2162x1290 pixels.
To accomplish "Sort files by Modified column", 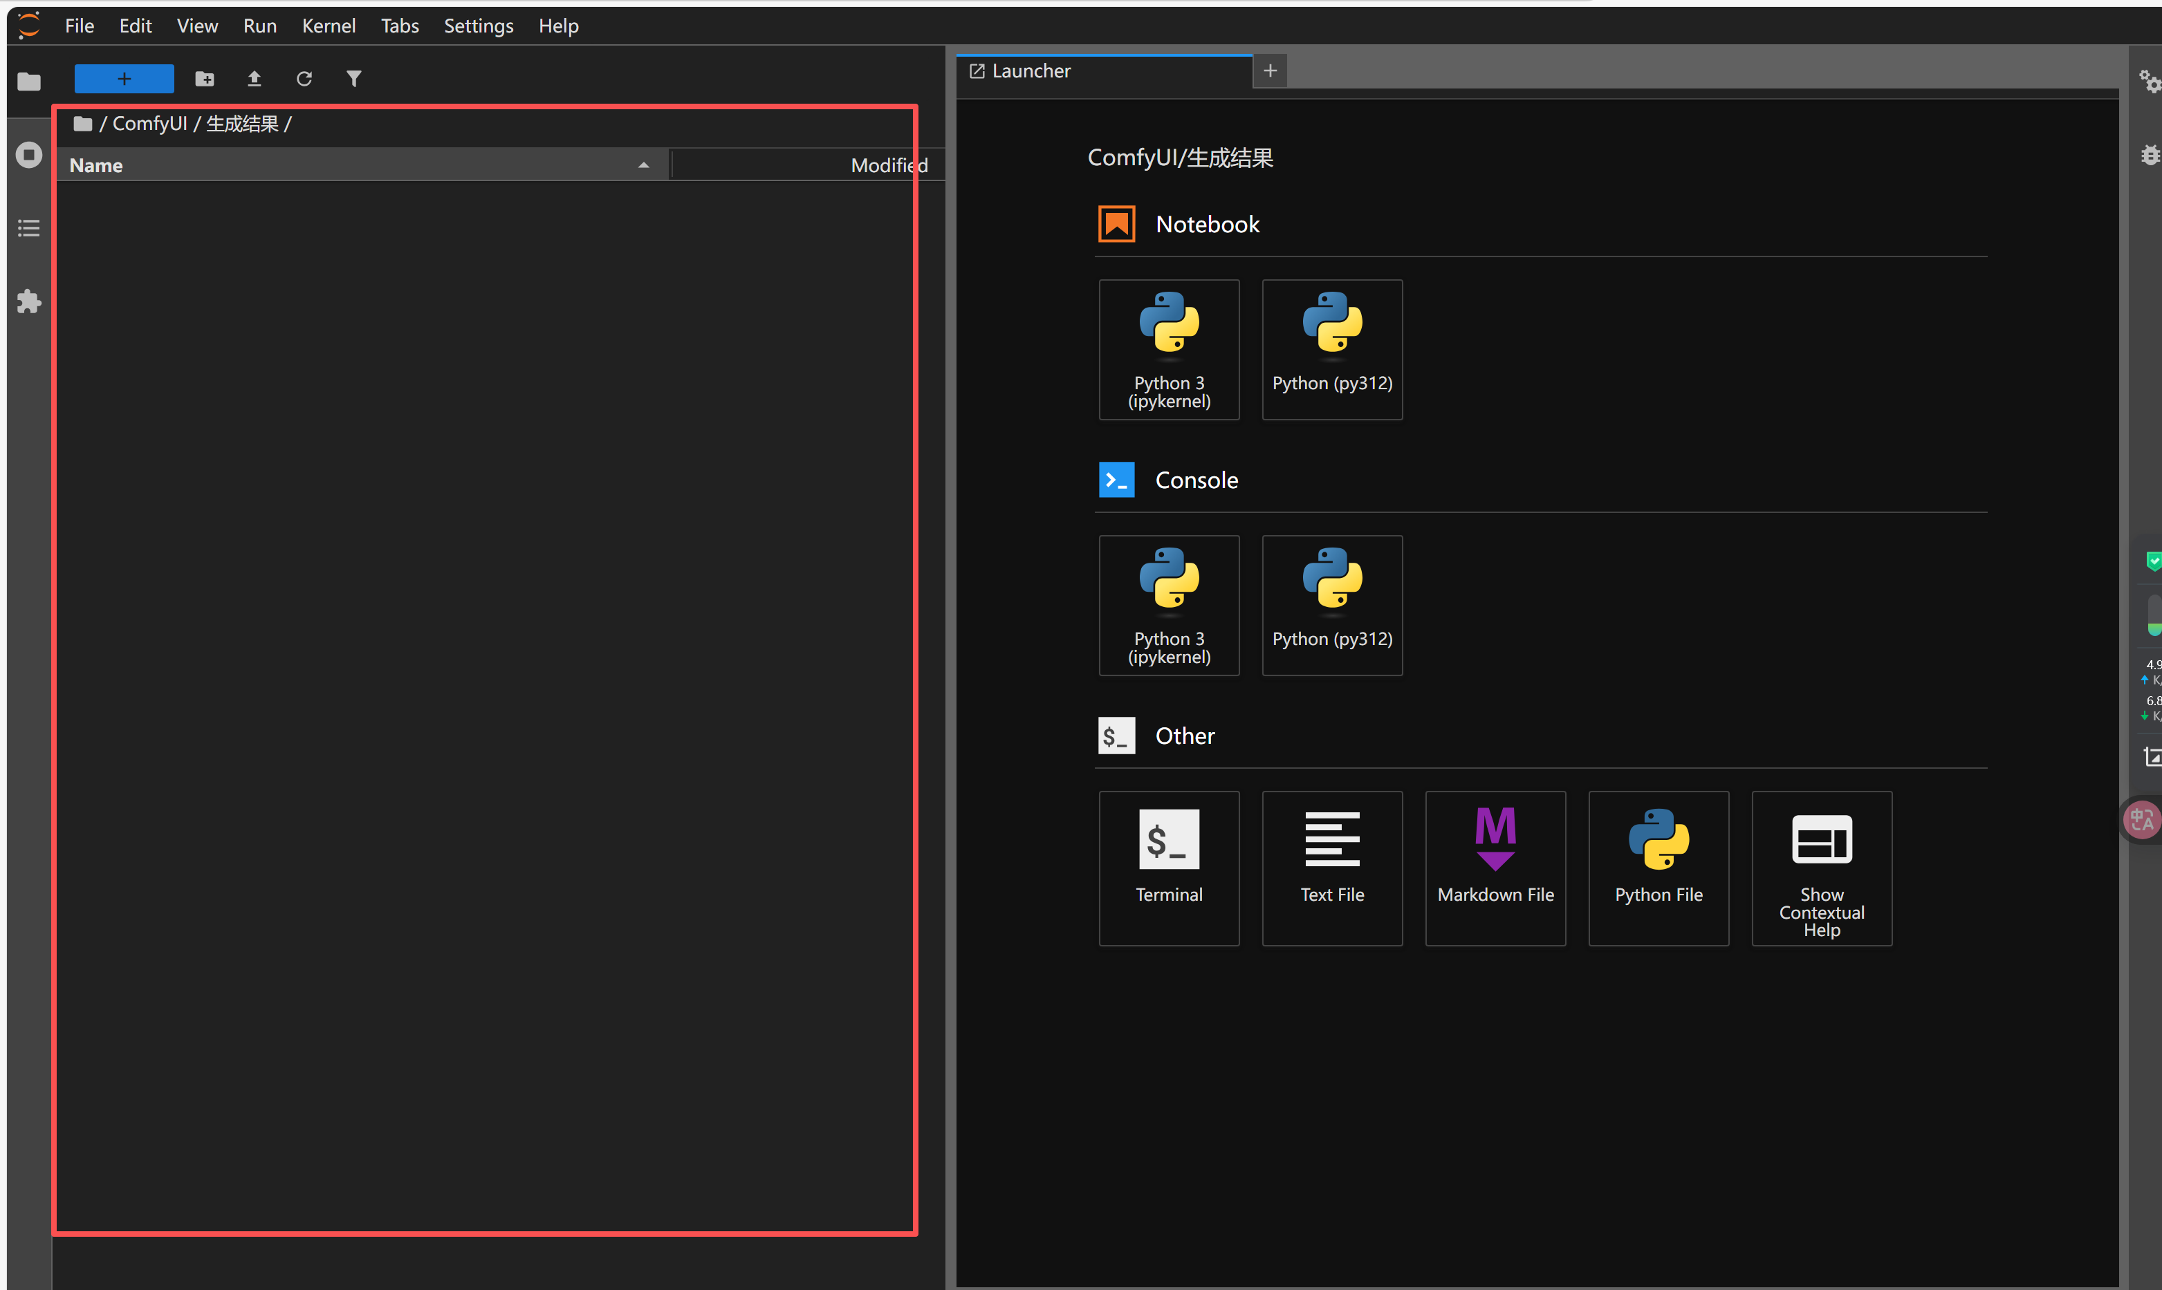I will [x=887, y=165].
